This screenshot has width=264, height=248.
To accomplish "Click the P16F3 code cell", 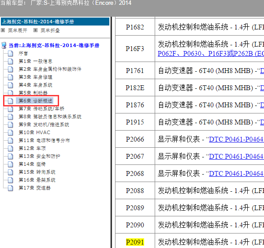I will coord(135,49).
